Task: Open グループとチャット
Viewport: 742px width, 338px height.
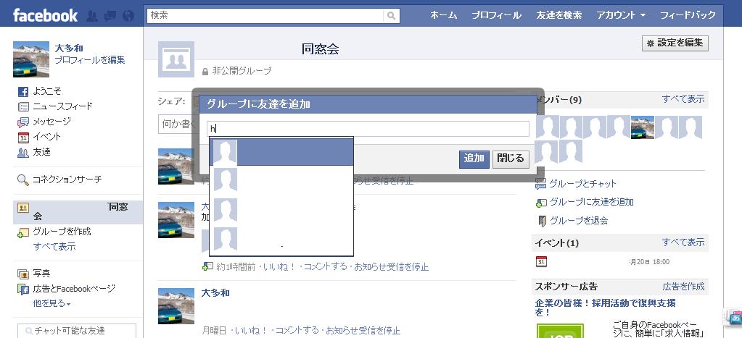Action: [x=583, y=184]
